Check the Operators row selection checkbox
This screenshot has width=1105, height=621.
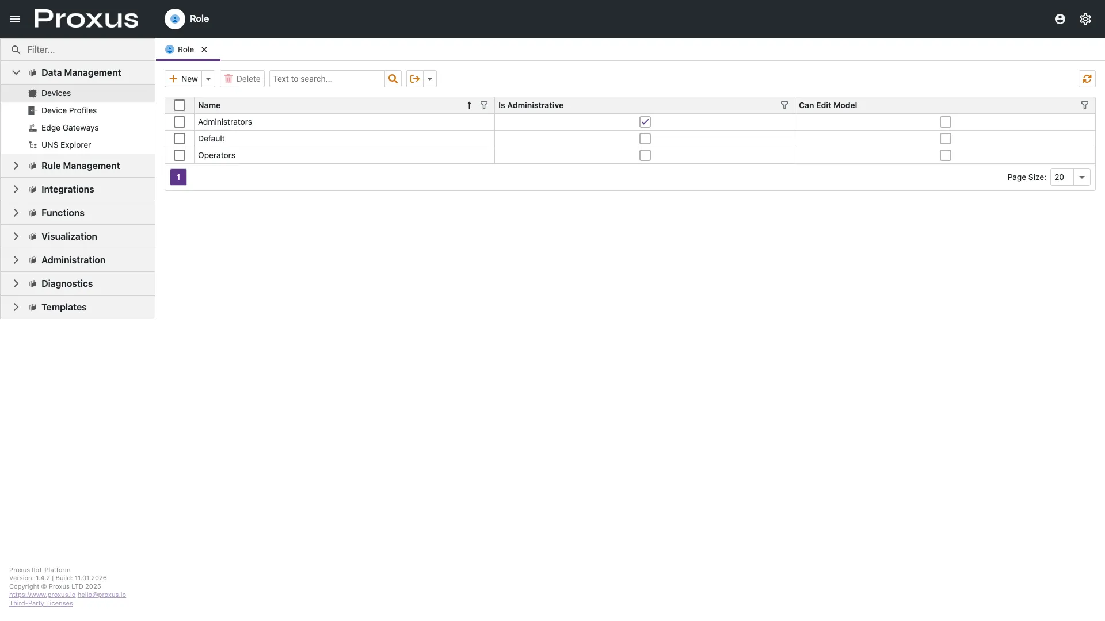[x=180, y=155]
